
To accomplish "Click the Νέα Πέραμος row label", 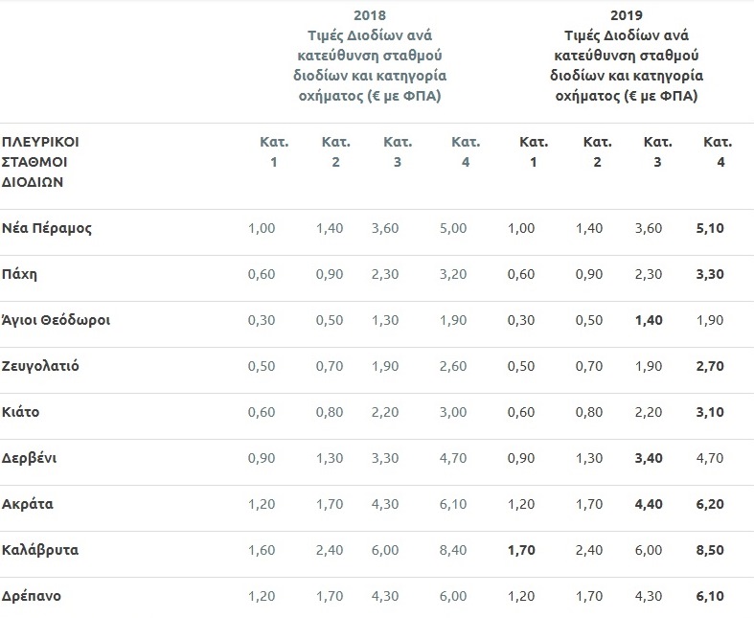I will point(46,228).
